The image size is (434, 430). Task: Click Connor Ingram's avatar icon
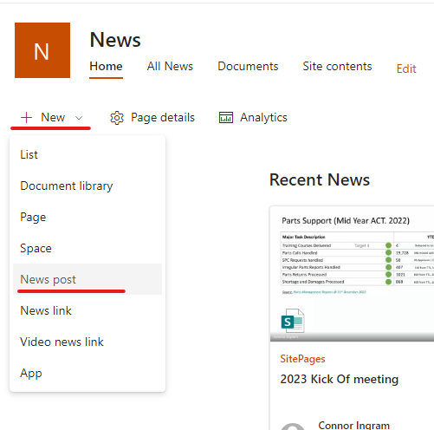pos(293,427)
